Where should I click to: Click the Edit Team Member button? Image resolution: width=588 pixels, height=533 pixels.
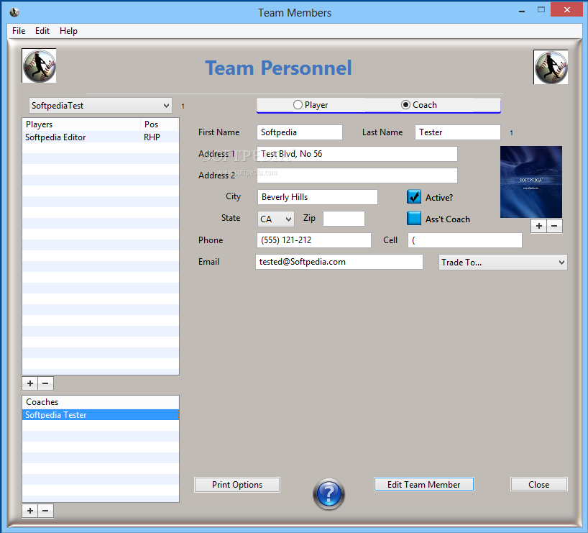click(x=424, y=484)
